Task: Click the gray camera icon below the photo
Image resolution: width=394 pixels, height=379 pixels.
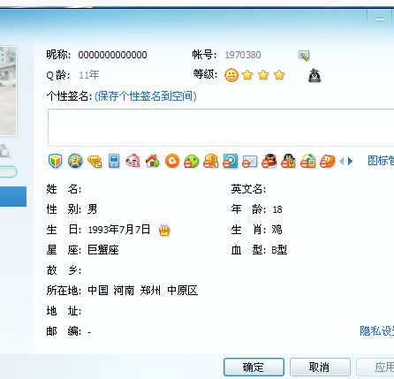Action: click(4, 151)
